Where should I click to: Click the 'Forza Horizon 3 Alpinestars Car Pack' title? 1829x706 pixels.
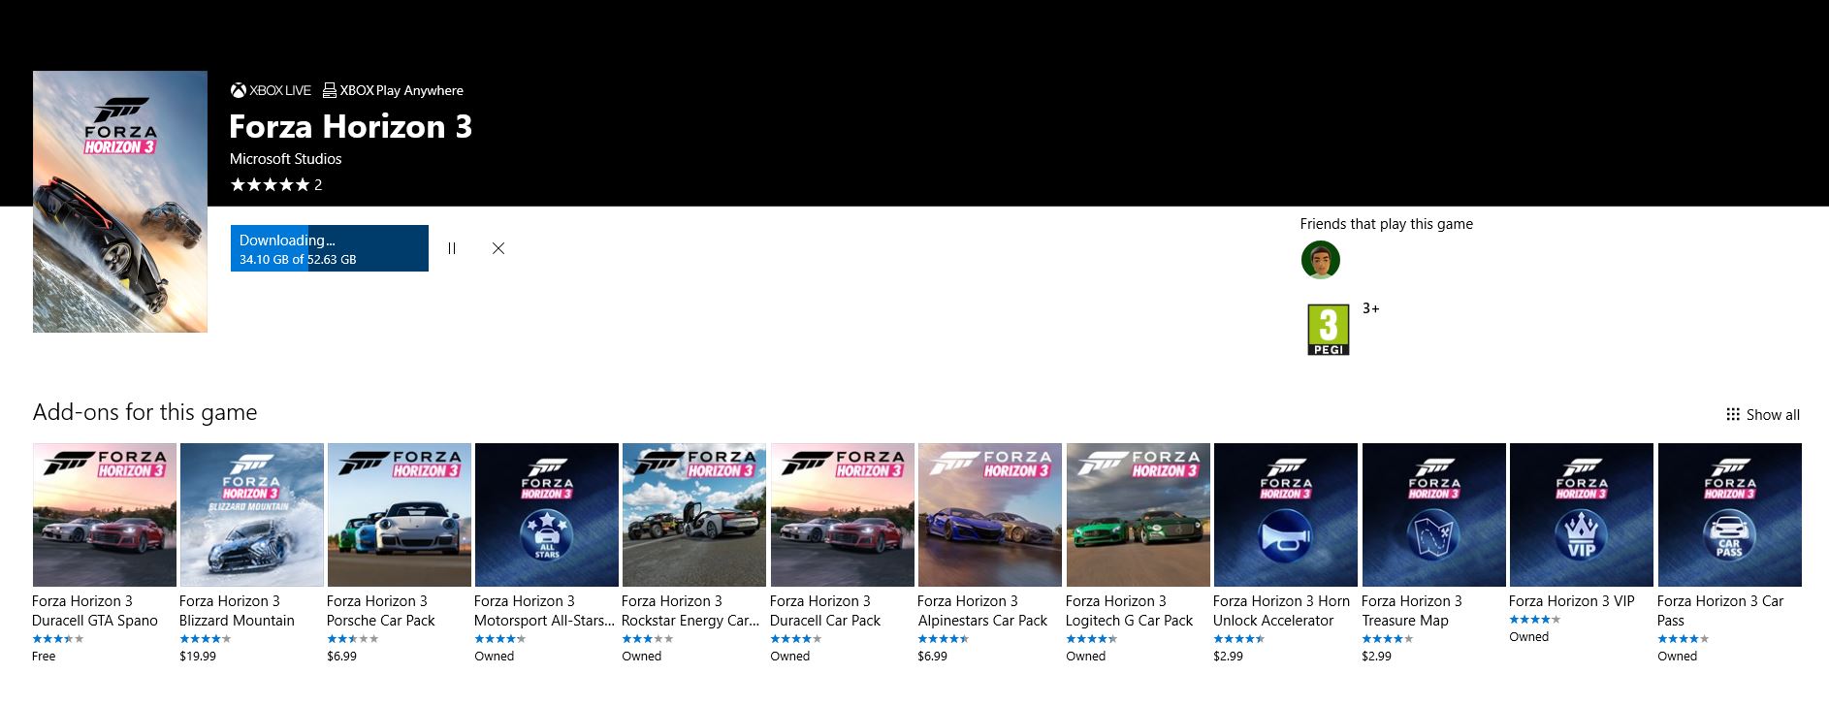pyautogui.click(x=982, y=611)
